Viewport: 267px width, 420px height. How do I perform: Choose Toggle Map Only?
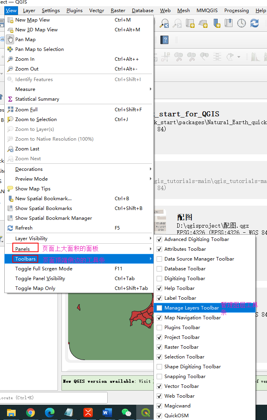(x=79, y=288)
